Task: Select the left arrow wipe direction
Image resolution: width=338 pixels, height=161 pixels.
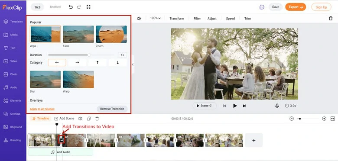Action: coord(57,62)
